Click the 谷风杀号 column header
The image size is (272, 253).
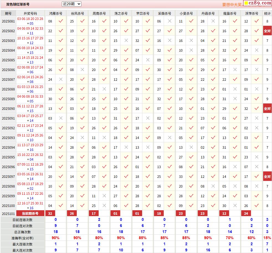click(77, 13)
